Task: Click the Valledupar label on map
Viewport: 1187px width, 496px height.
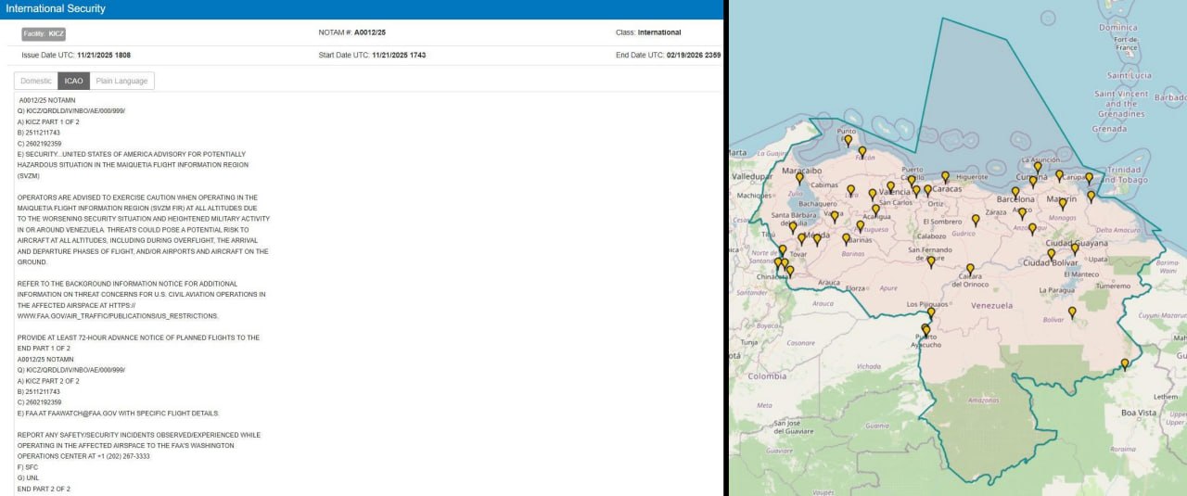Action: pos(752,176)
